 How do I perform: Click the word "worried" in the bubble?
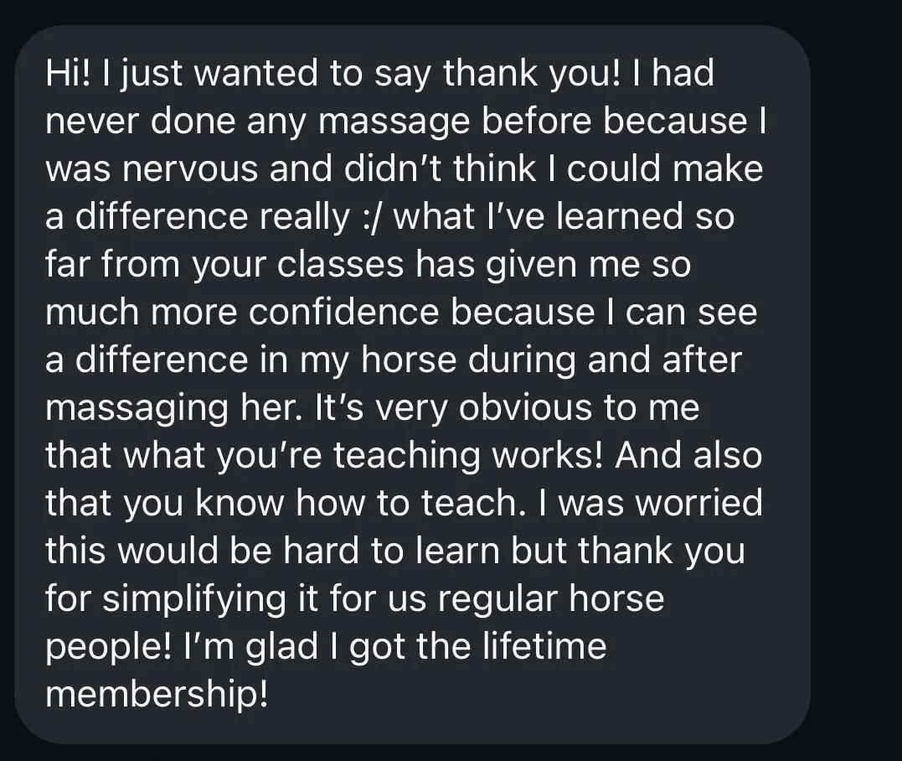pos(700,503)
